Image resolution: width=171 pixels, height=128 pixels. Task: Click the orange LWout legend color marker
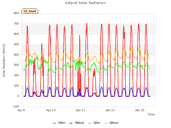point(106,123)
